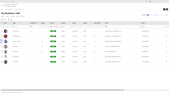Sort by the Rating column header

43,23
